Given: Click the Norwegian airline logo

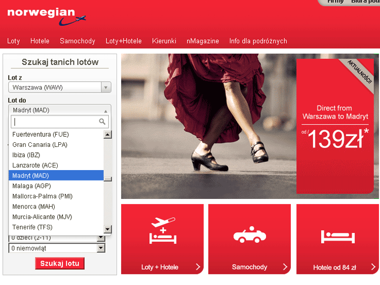Looking at the screenshot, I should click(47, 17).
